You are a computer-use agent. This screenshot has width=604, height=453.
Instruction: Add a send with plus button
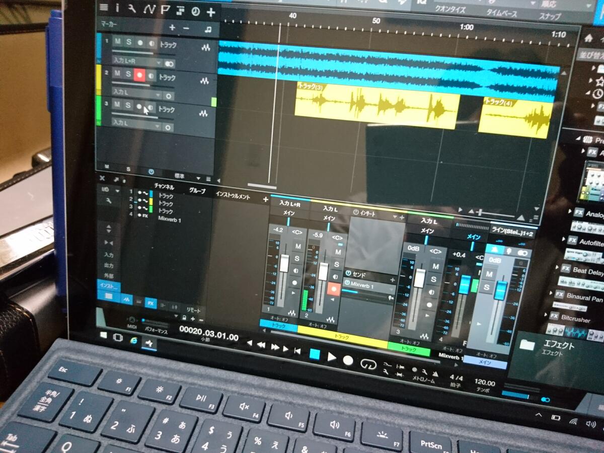[393, 279]
